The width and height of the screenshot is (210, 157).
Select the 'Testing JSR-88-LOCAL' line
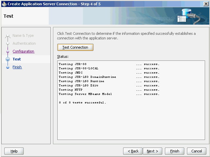[109, 68]
